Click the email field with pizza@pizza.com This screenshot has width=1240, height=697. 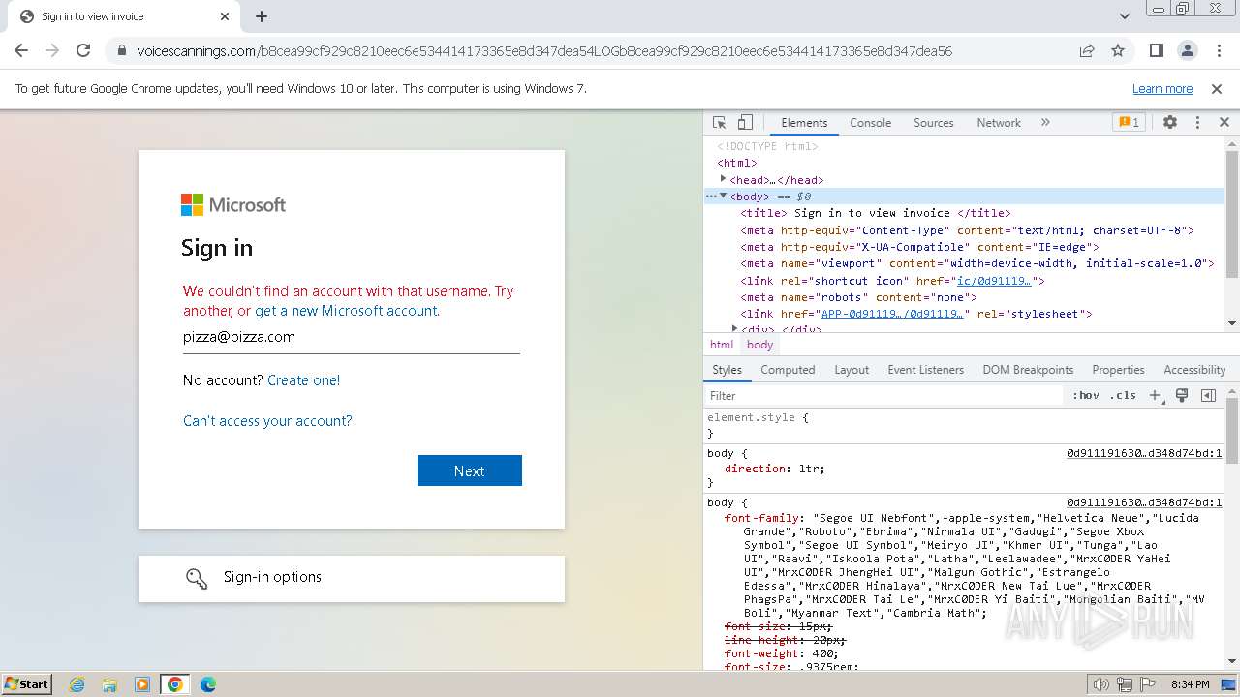pos(352,337)
